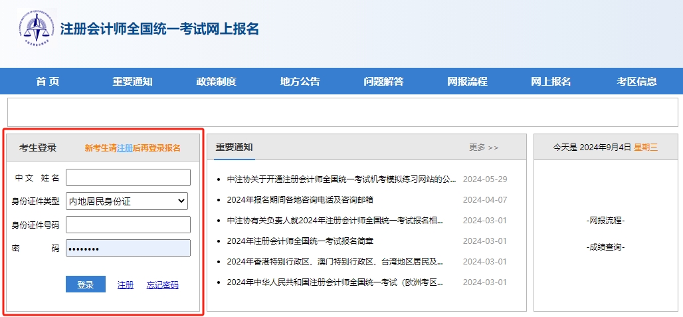Go to 政策制度 in navigation bar

point(216,82)
